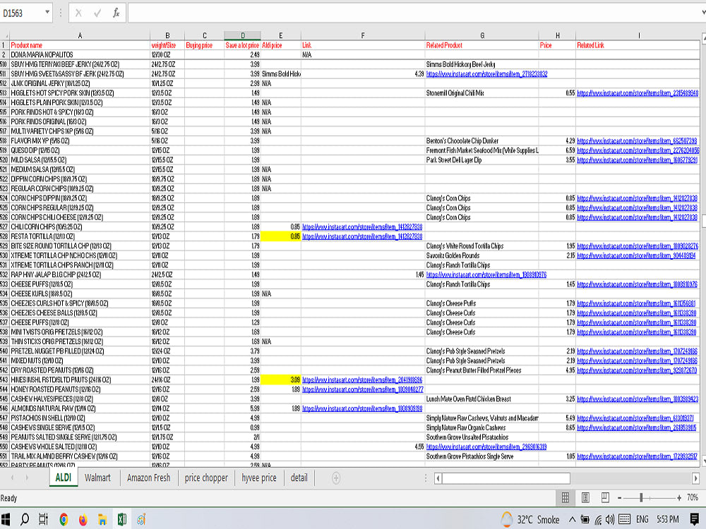The image size is (706, 529).
Task: Open the price chopper sheet tab
Action: click(x=206, y=478)
